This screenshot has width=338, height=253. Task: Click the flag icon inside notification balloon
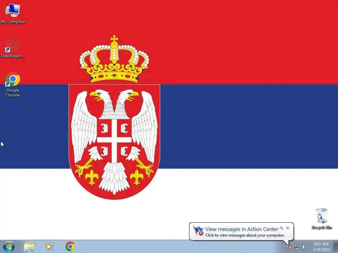coord(198,231)
